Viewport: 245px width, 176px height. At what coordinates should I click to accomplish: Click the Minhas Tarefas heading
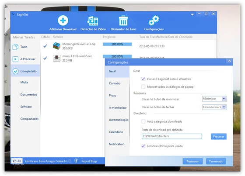point(24,37)
